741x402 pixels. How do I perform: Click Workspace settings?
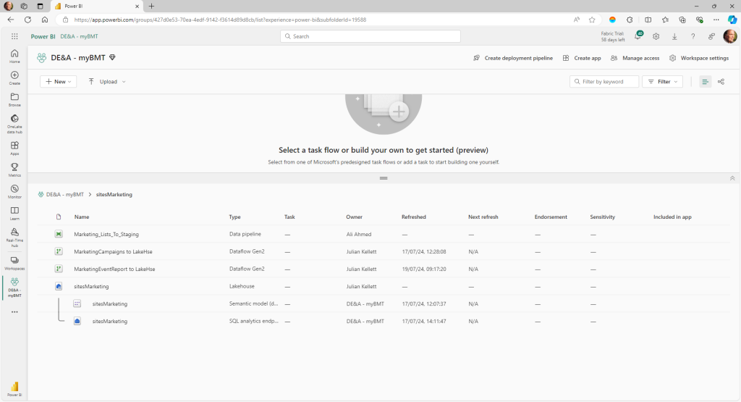click(x=698, y=58)
